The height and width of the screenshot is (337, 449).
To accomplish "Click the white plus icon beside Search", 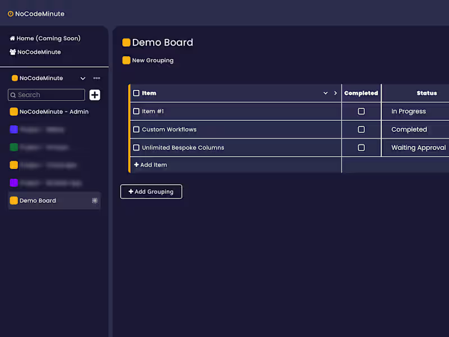I will (x=95, y=95).
